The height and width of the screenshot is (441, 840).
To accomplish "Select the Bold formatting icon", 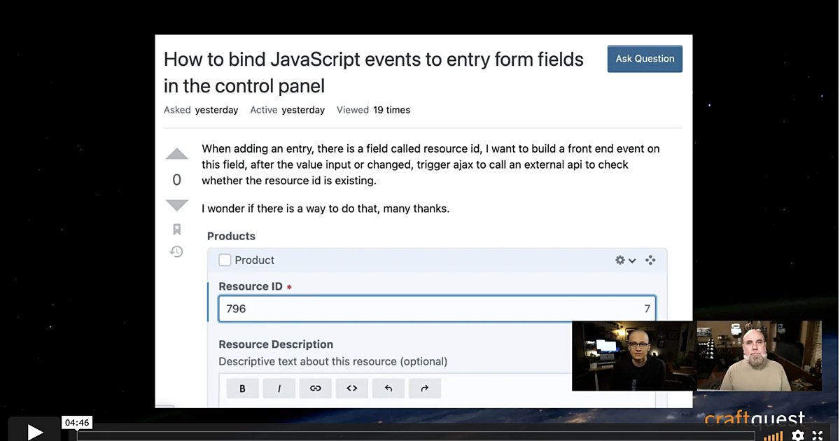I will (x=242, y=388).
